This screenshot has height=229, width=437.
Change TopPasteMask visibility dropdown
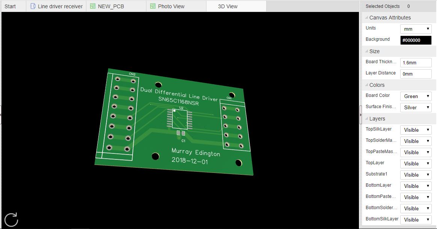coord(416,152)
